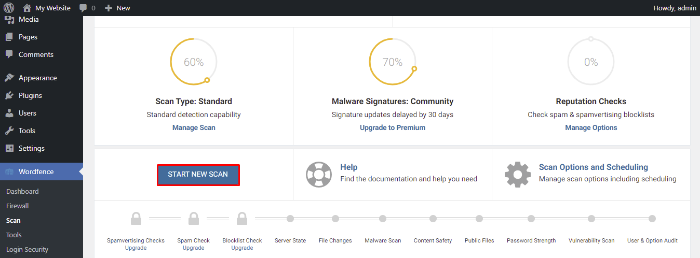This screenshot has height=258, width=700.
Task: Click the File Changes stage dot
Action: (x=335, y=219)
